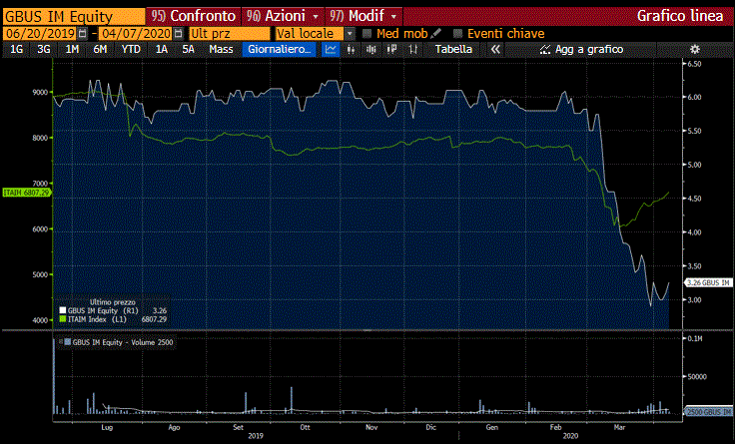Click the end date 04/07/2020 field
The image size is (735, 444).
137,34
